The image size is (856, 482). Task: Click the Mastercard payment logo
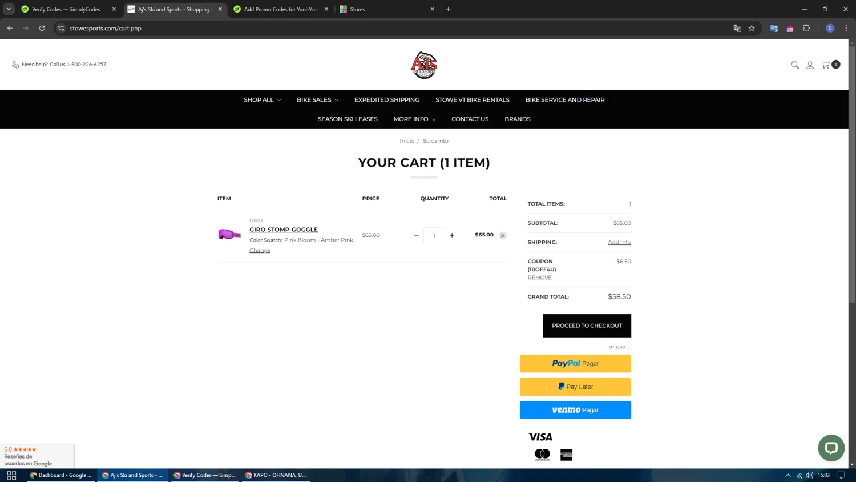click(x=542, y=455)
